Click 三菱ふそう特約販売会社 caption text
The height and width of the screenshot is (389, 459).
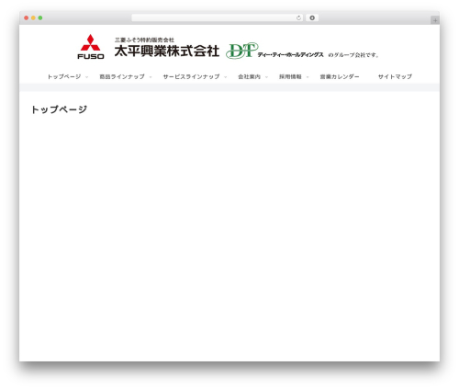[x=144, y=40]
